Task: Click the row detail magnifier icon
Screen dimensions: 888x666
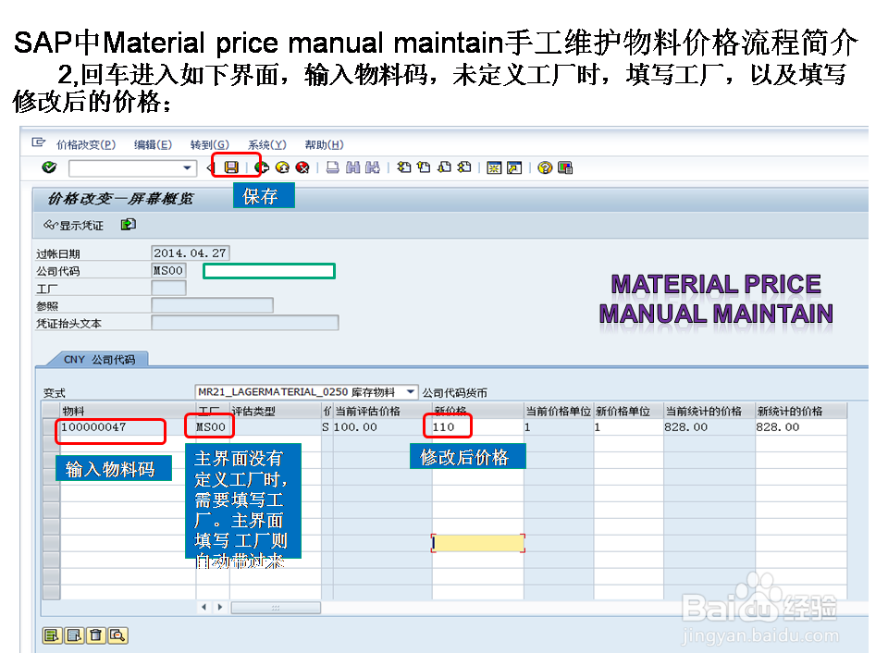Action: coord(117,635)
